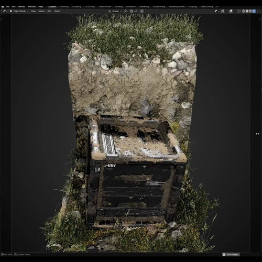This screenshot has width=262, height=262.
Task: Switch to the Compositing workspace tab
Action: pyautogui.click(x=159, y=7)
